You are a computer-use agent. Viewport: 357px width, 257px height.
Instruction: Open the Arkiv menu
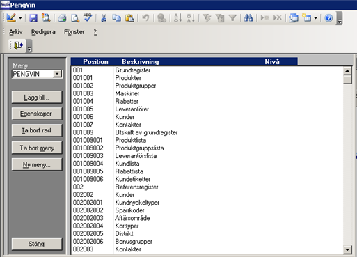[x=16, y=32]
